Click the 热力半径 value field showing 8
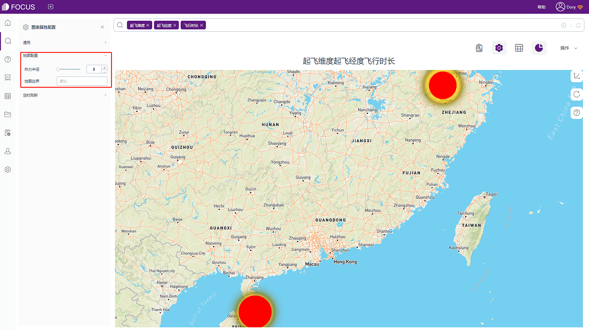The height and width of the screenshot is (330, 589). 94,69
